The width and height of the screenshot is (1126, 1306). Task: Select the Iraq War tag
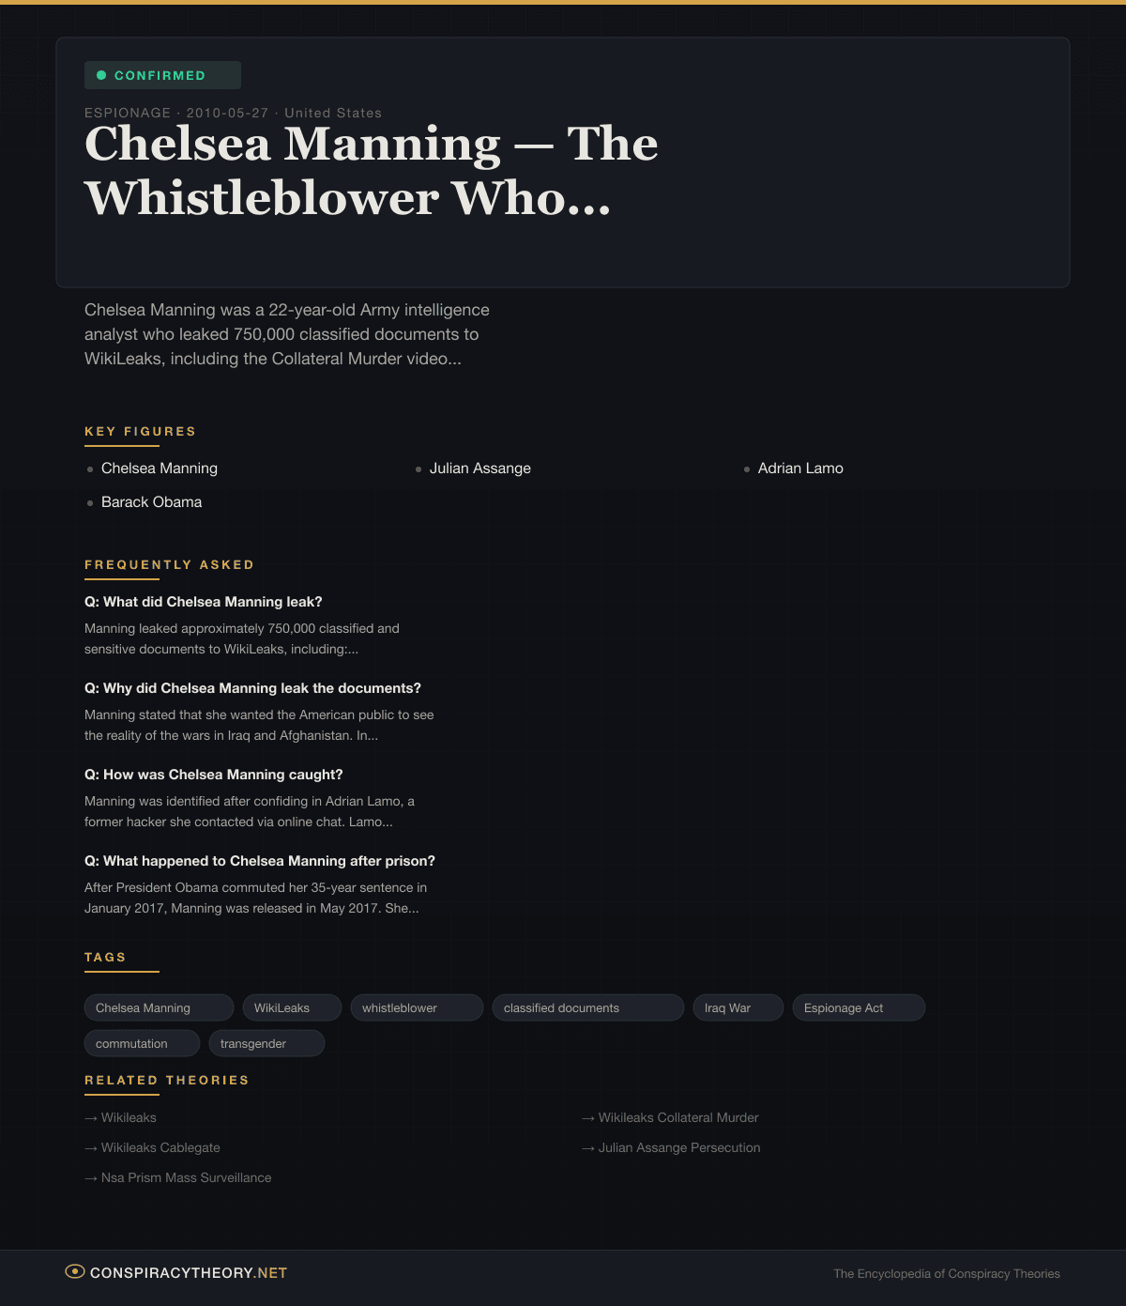point(738,1007)
